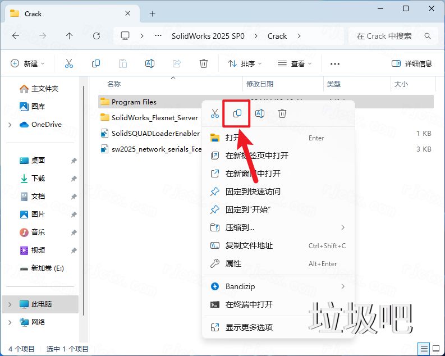Click the chevron after SolidWorks 2025 SP0
Viewport: 445px width, 356px height.
(x=256, y=36)
